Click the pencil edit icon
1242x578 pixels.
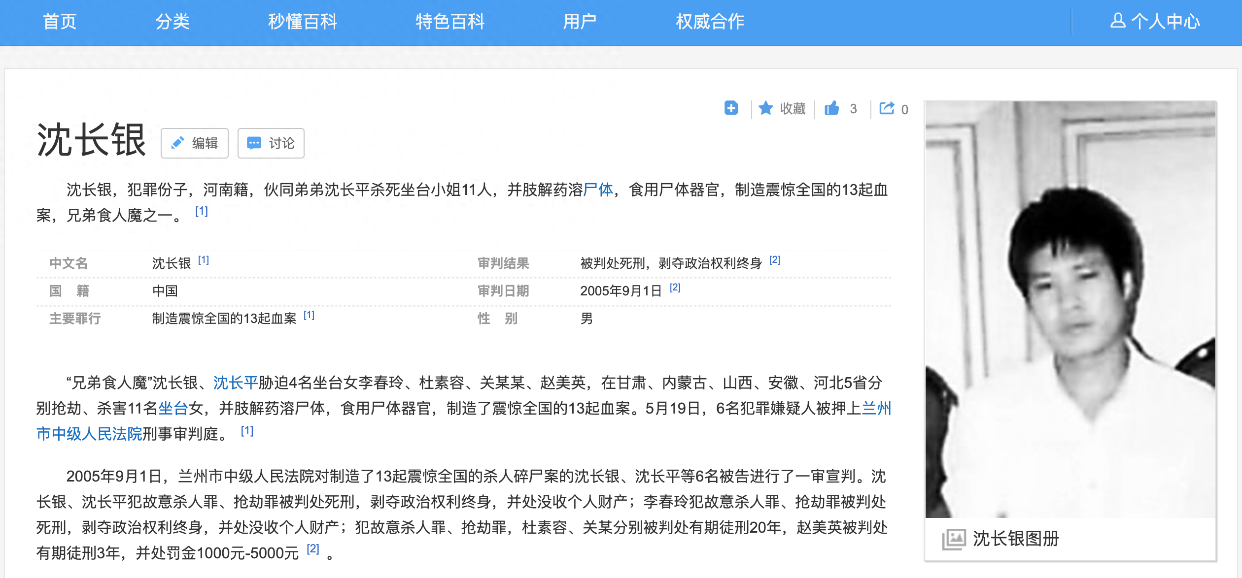pos(177,143)
